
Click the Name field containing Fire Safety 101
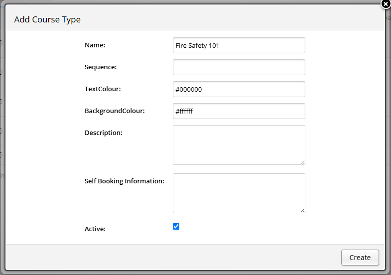[239, 45]
